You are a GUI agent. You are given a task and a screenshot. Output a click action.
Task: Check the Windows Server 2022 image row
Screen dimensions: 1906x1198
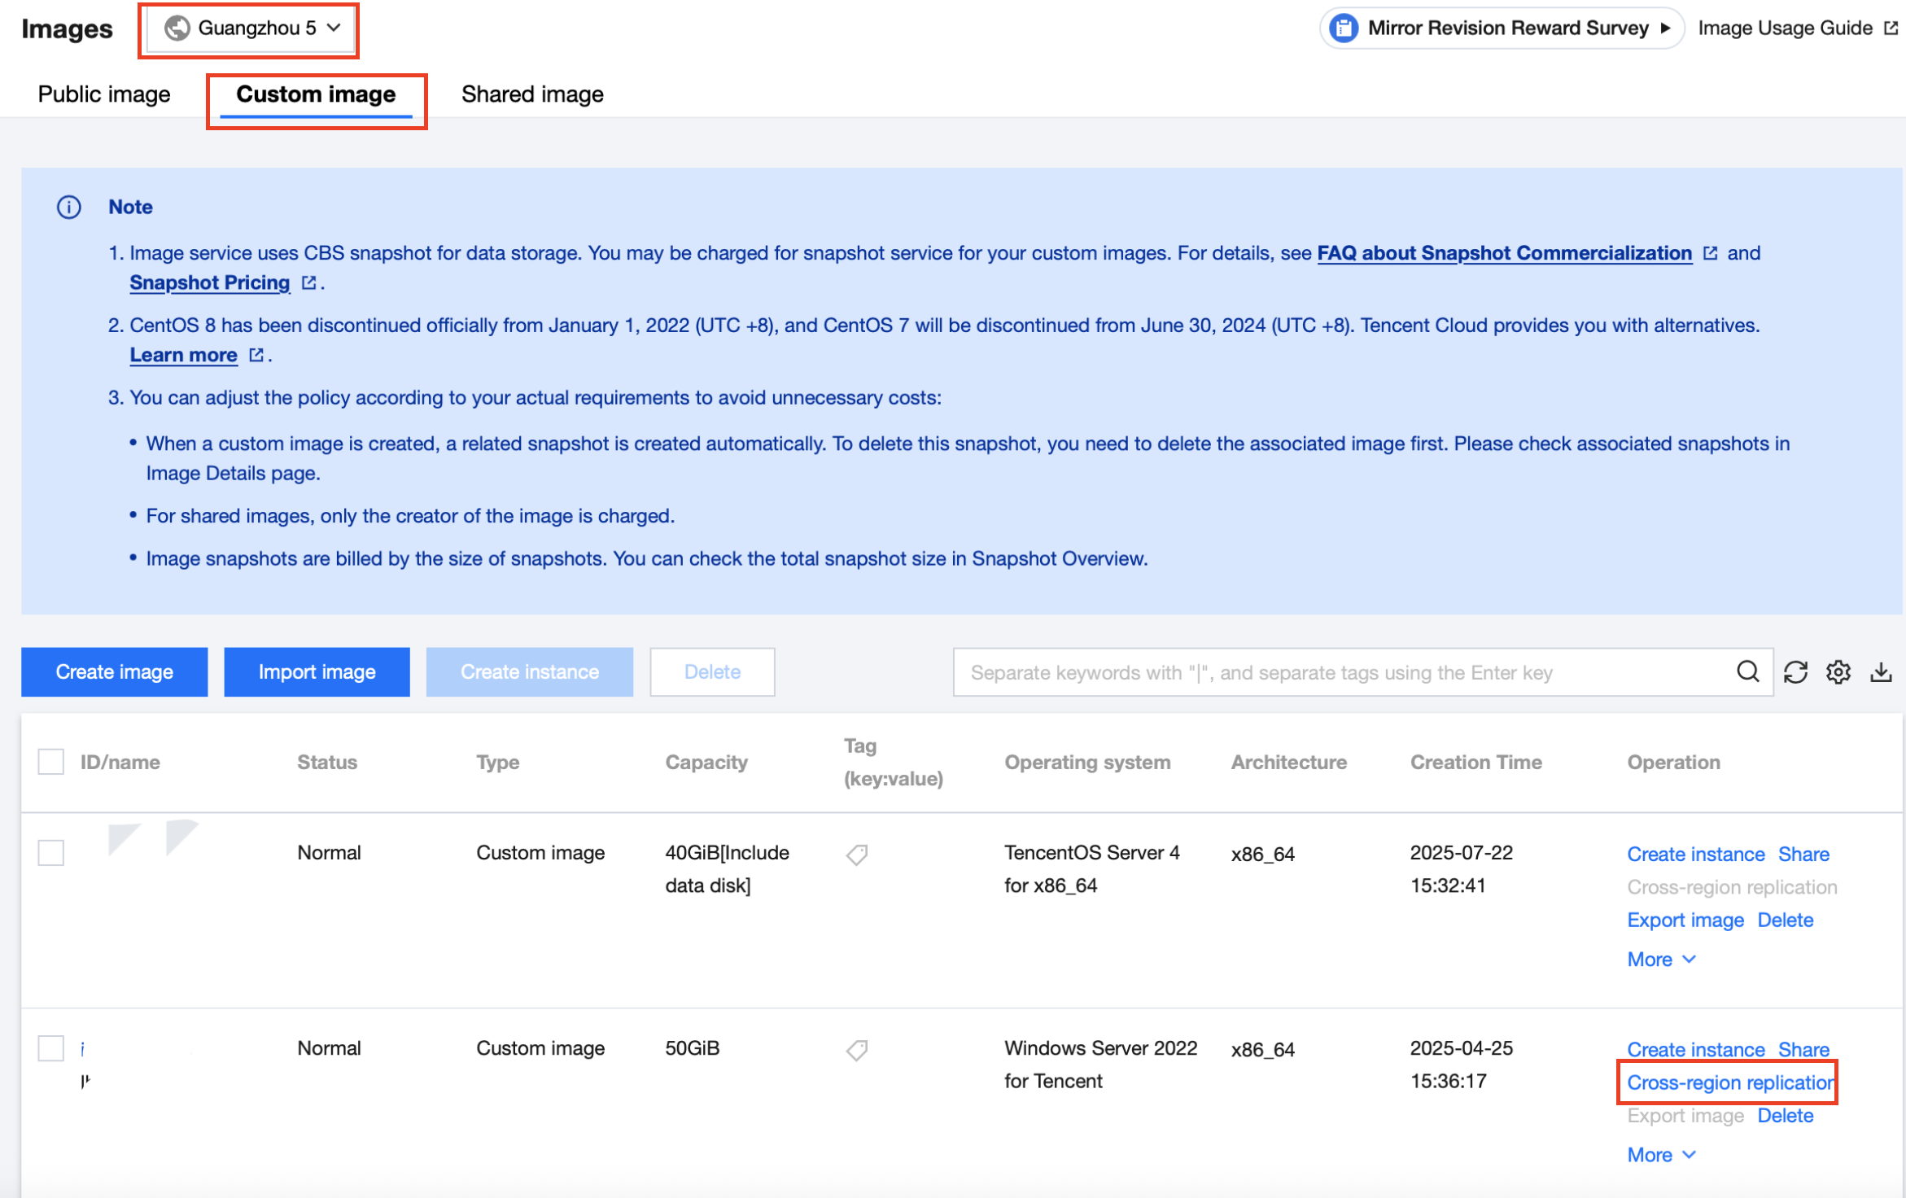click(x=51, y=1048)
